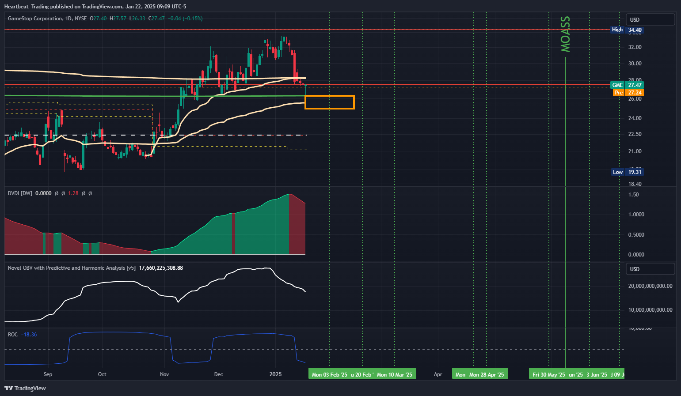Image resolution: width=681 pixels, height=396 pixels.
Task: Click the 30.00 price axis value
Action: pos(635,64)
